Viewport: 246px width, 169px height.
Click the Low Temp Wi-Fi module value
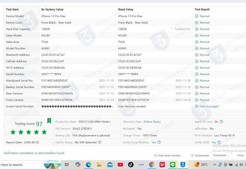pyautogui.click(x=224, y=136)
